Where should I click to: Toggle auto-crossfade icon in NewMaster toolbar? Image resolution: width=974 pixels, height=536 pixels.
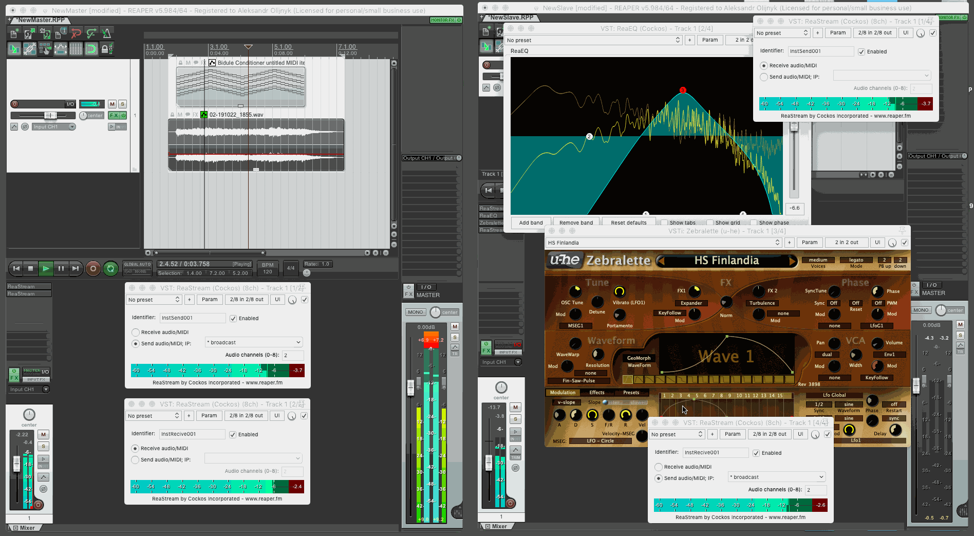point(14,49)
